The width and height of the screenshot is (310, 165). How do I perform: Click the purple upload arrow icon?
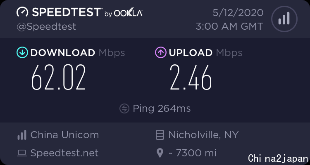tap(160, 52)
